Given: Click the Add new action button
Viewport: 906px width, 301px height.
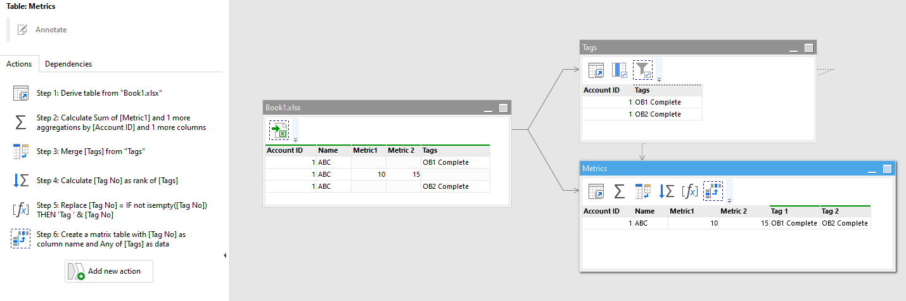Looking at the screenshot, I should [109, 271].
